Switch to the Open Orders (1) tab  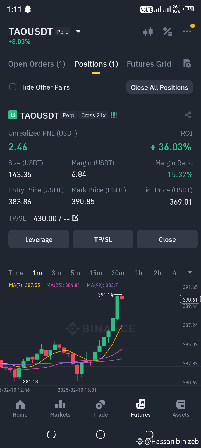pyautogui.click(x=37, y=64)
